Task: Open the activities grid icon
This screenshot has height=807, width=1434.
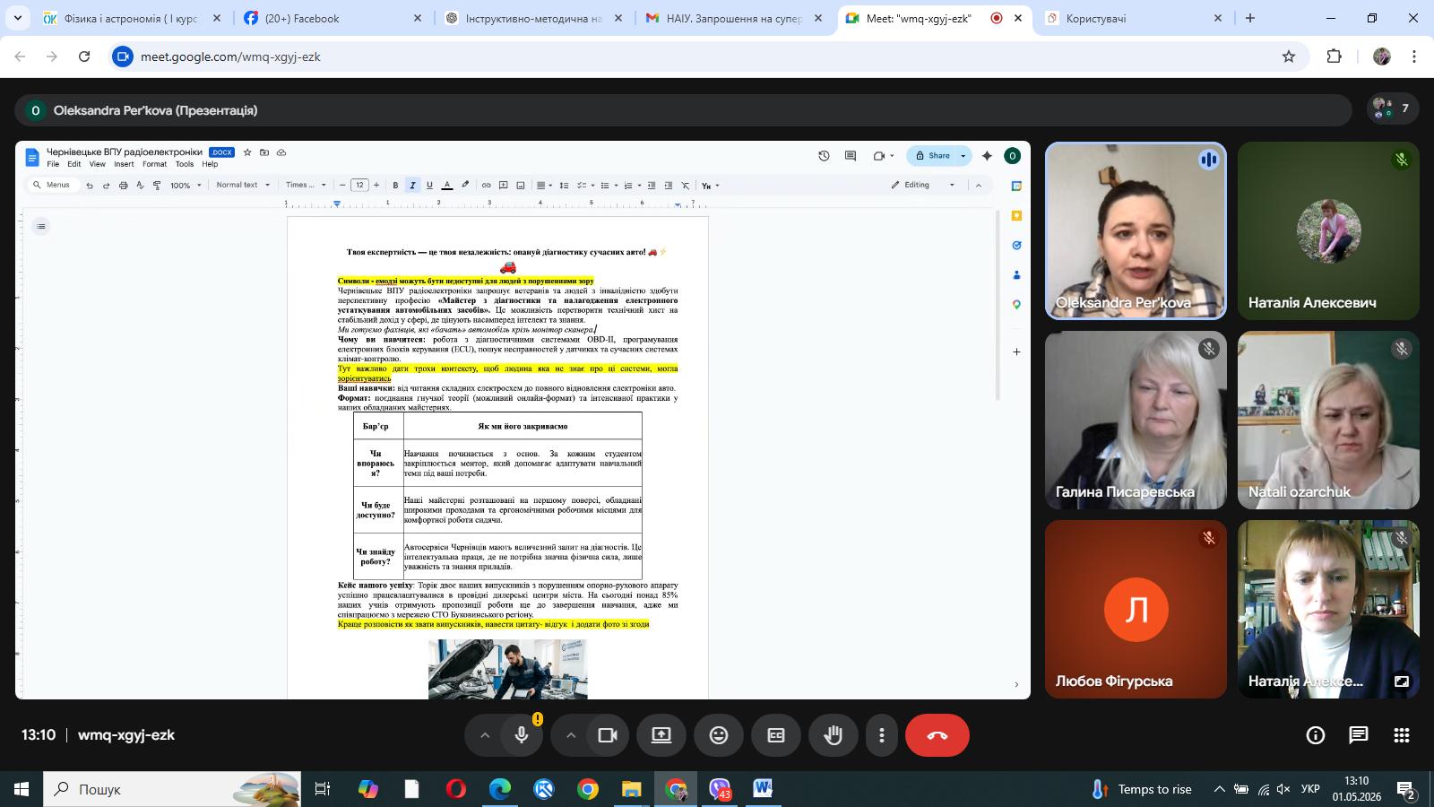Action: [x=1402, y=735]
